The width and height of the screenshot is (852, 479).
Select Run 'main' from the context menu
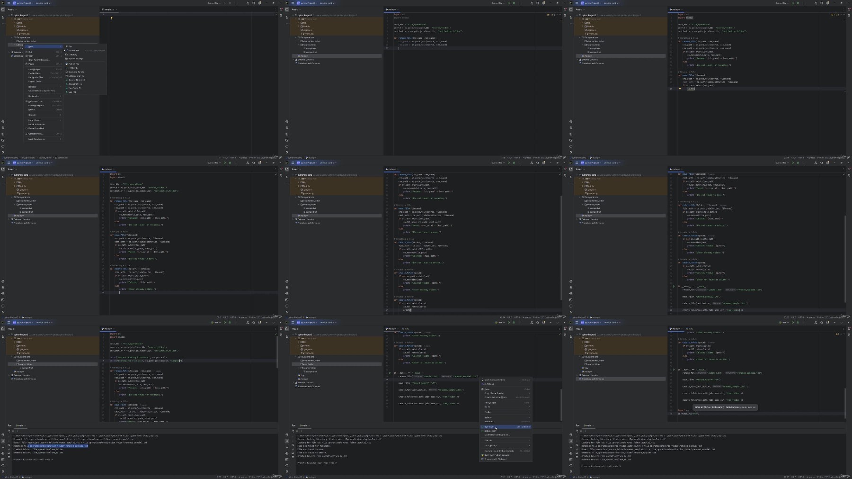pyautogui.click(x=506, y=427)
